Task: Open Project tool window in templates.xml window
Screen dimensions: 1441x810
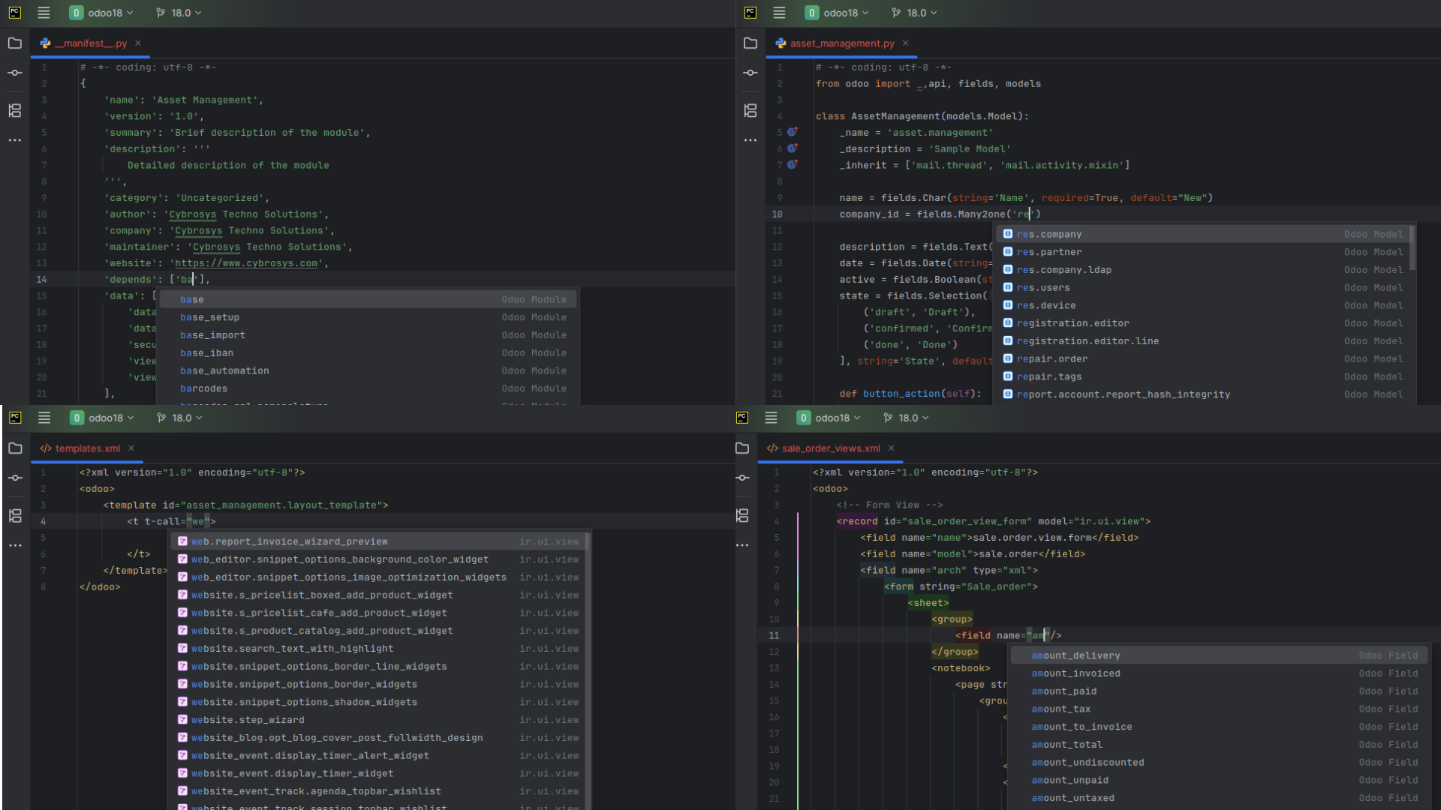Action: click(15, 448)
